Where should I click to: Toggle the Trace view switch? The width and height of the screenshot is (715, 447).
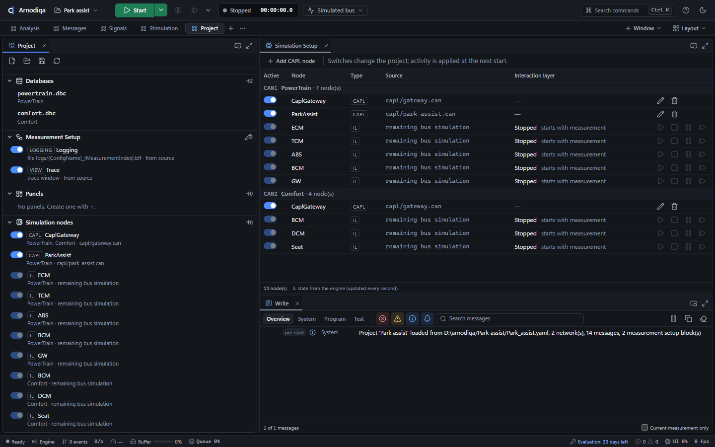pos(17,170)
